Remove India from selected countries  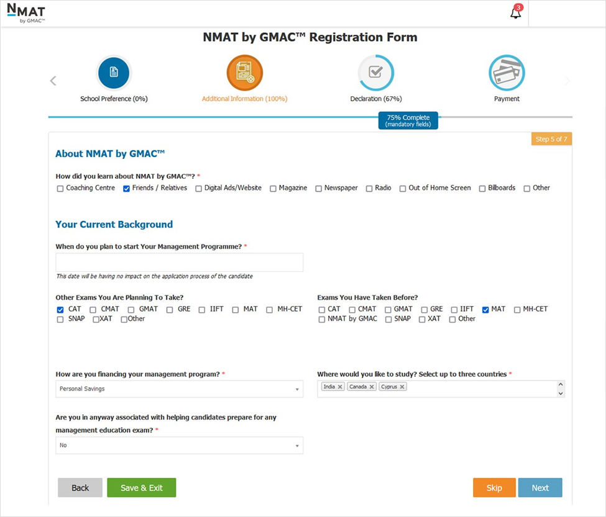tap(340, 387)
